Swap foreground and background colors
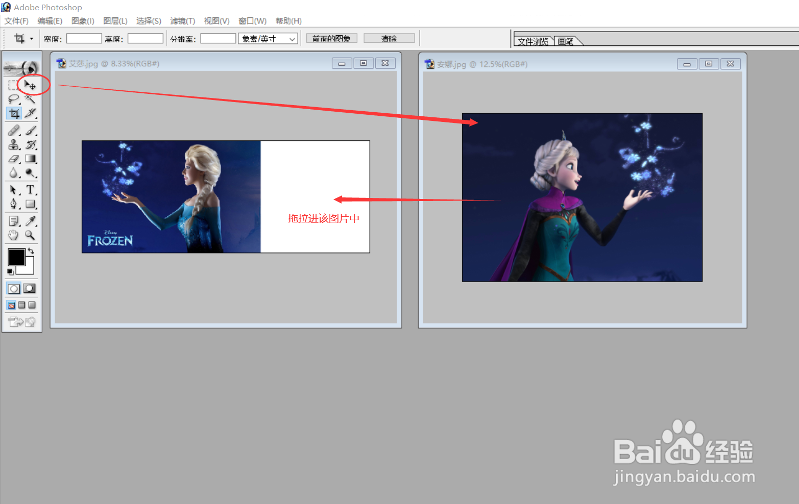Screen dimensions: 799x504 click(31, 250)
